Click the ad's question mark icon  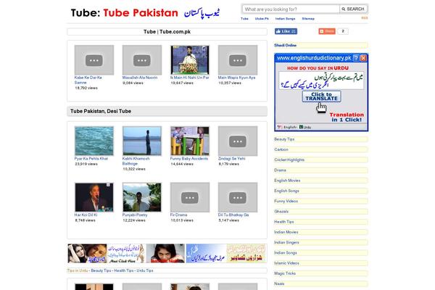click(x=356, y=58)
